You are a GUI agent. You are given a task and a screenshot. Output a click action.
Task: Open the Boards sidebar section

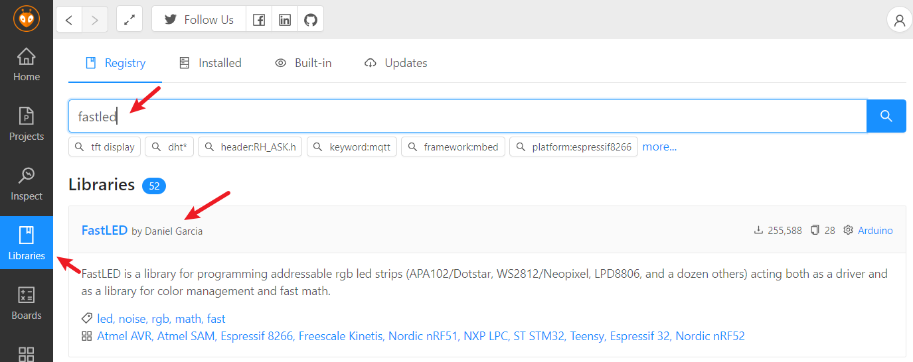tap(27, 303)
